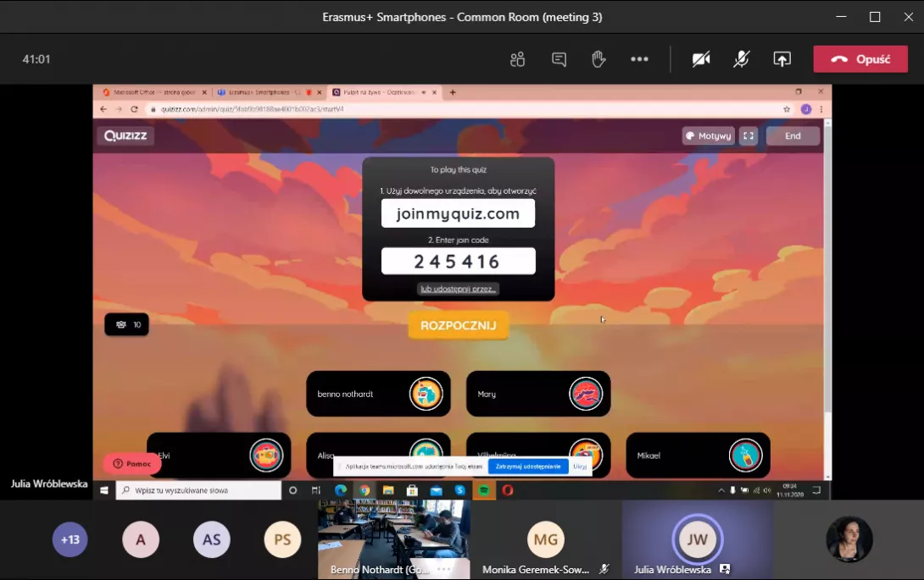This screenshot has height=580, width=924.
Task: Click Julia Wróblewska's JW avatar
Action: 697,539
